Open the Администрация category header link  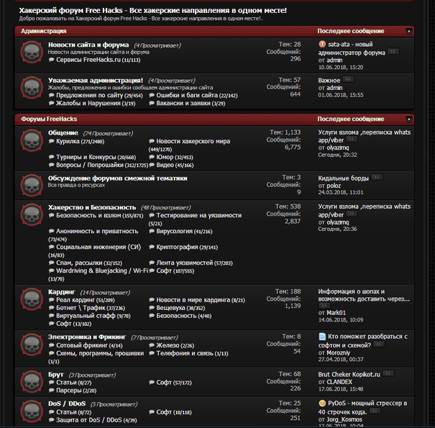(44, 32)
